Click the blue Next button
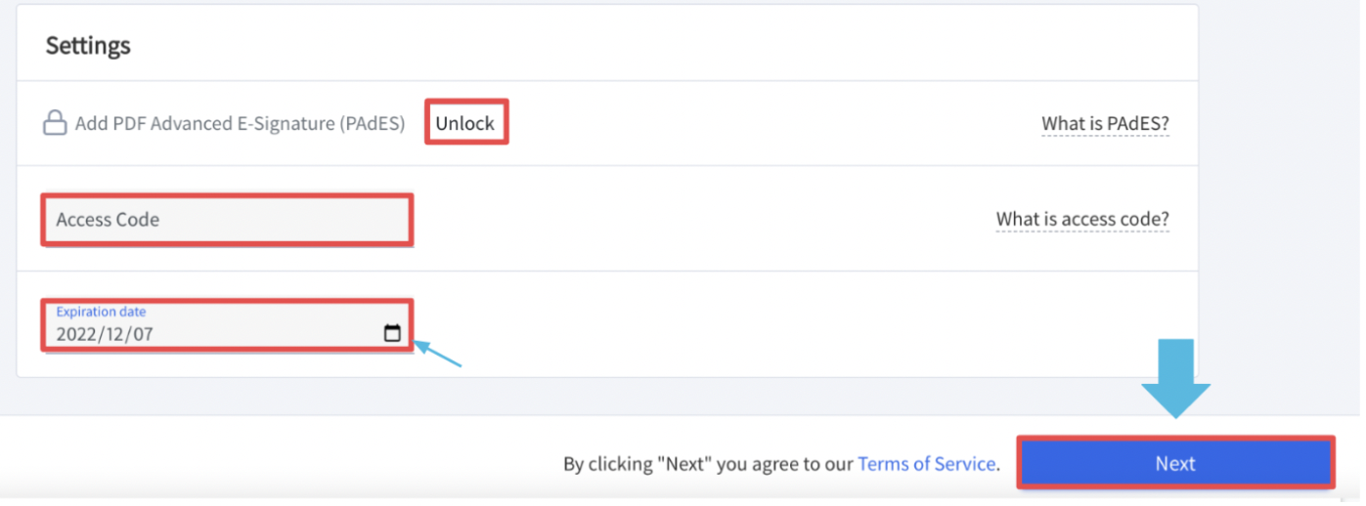The width and height of the screenshot is (1366, 506). click(1175, 463)
